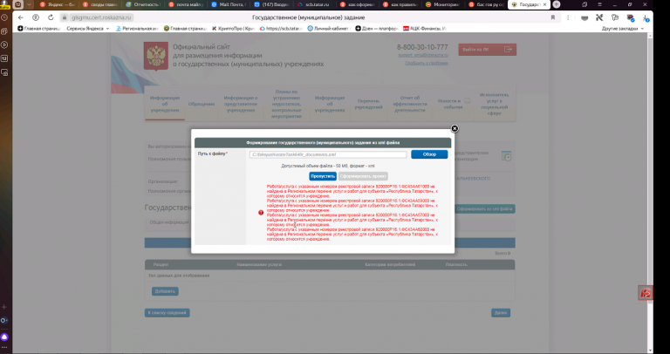Switch to (147) Входящие tab
Image resolution: width=670 pixels, height=354 pixels.
(271, 4)
